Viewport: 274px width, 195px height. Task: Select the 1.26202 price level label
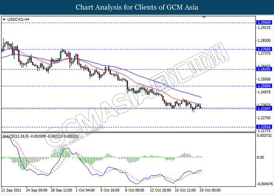pos(264,69)
